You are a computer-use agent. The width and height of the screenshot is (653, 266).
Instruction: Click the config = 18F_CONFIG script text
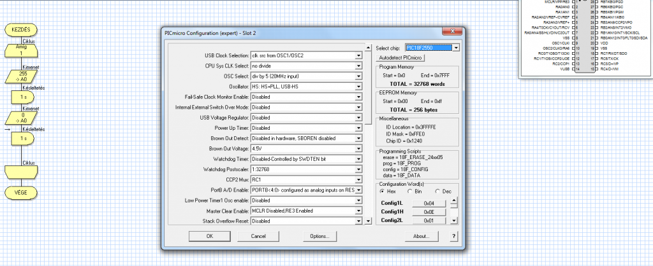click(x=405, y=169)
